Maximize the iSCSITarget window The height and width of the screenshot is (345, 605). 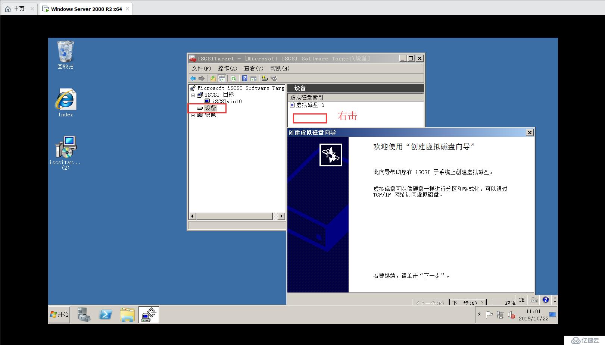(x=411, y=58)
